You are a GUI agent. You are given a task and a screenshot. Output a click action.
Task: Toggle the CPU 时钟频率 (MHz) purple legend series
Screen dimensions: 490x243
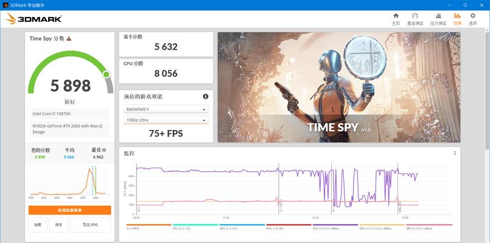[335, 227]
